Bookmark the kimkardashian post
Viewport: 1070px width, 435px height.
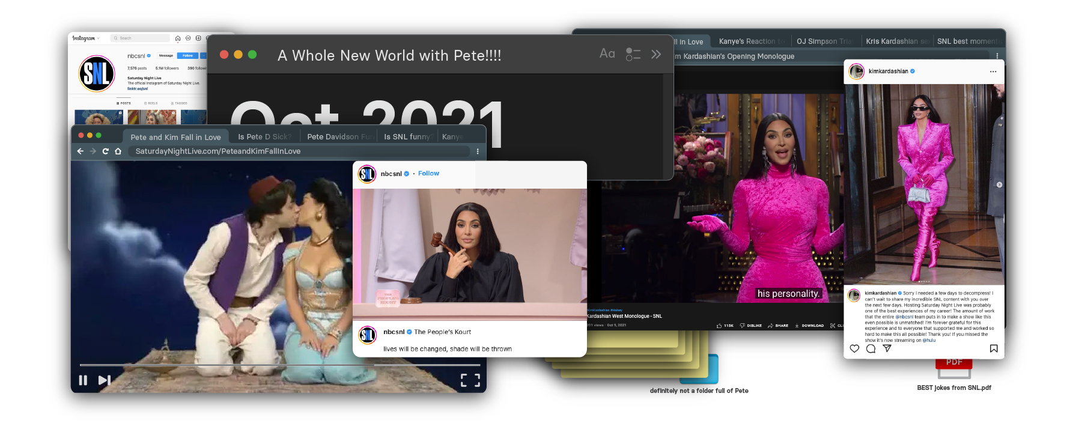994,348
